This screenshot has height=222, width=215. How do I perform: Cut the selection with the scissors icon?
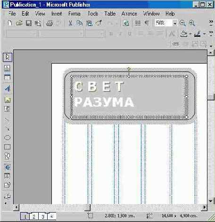[x=70, y=23]
